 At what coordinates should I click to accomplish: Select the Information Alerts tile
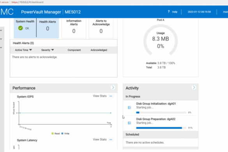pos(74,28)
